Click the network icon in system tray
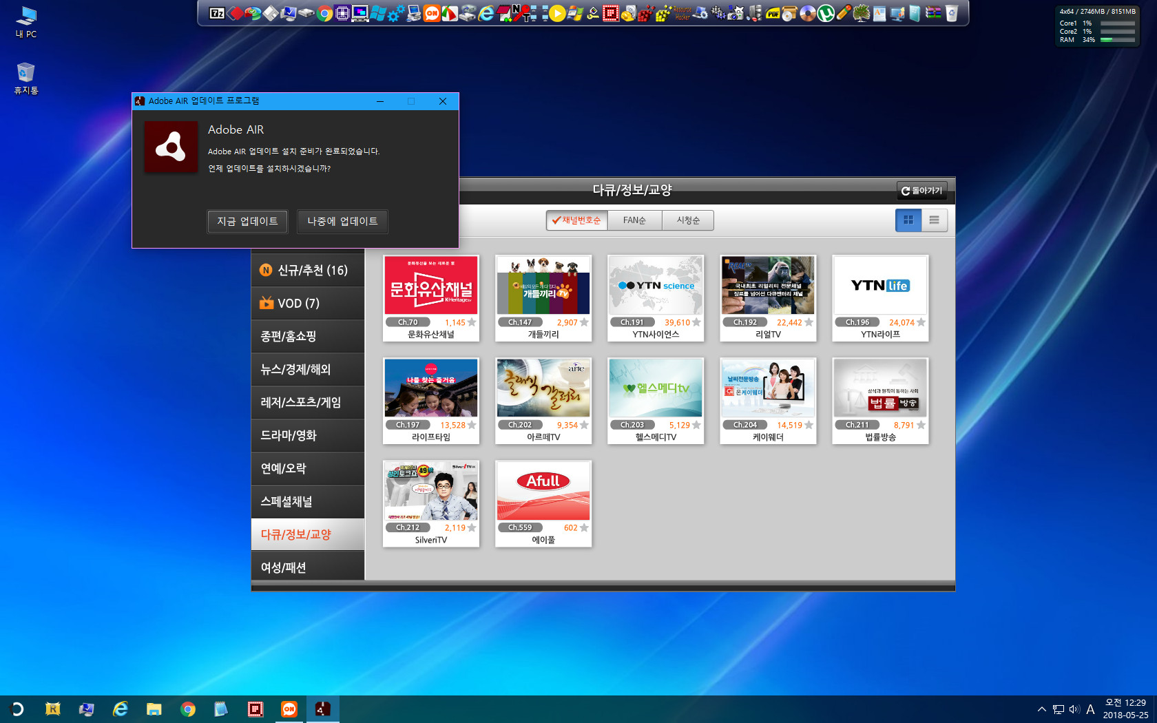 pyautogui.click(x=1059, y=709)
